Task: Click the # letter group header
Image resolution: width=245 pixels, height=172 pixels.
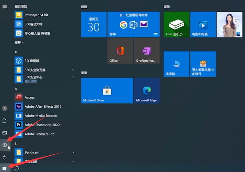Action: tap(15, 52)
